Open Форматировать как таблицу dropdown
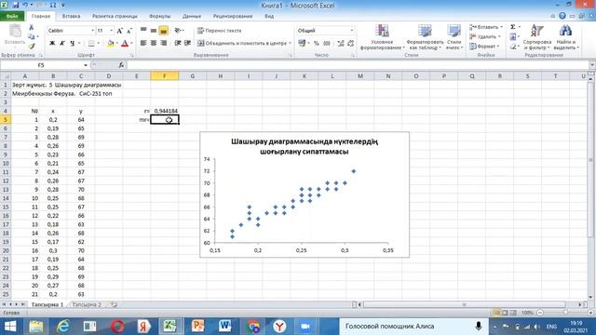The height and width of the screenshot is (335, 596). coord(425,37)
